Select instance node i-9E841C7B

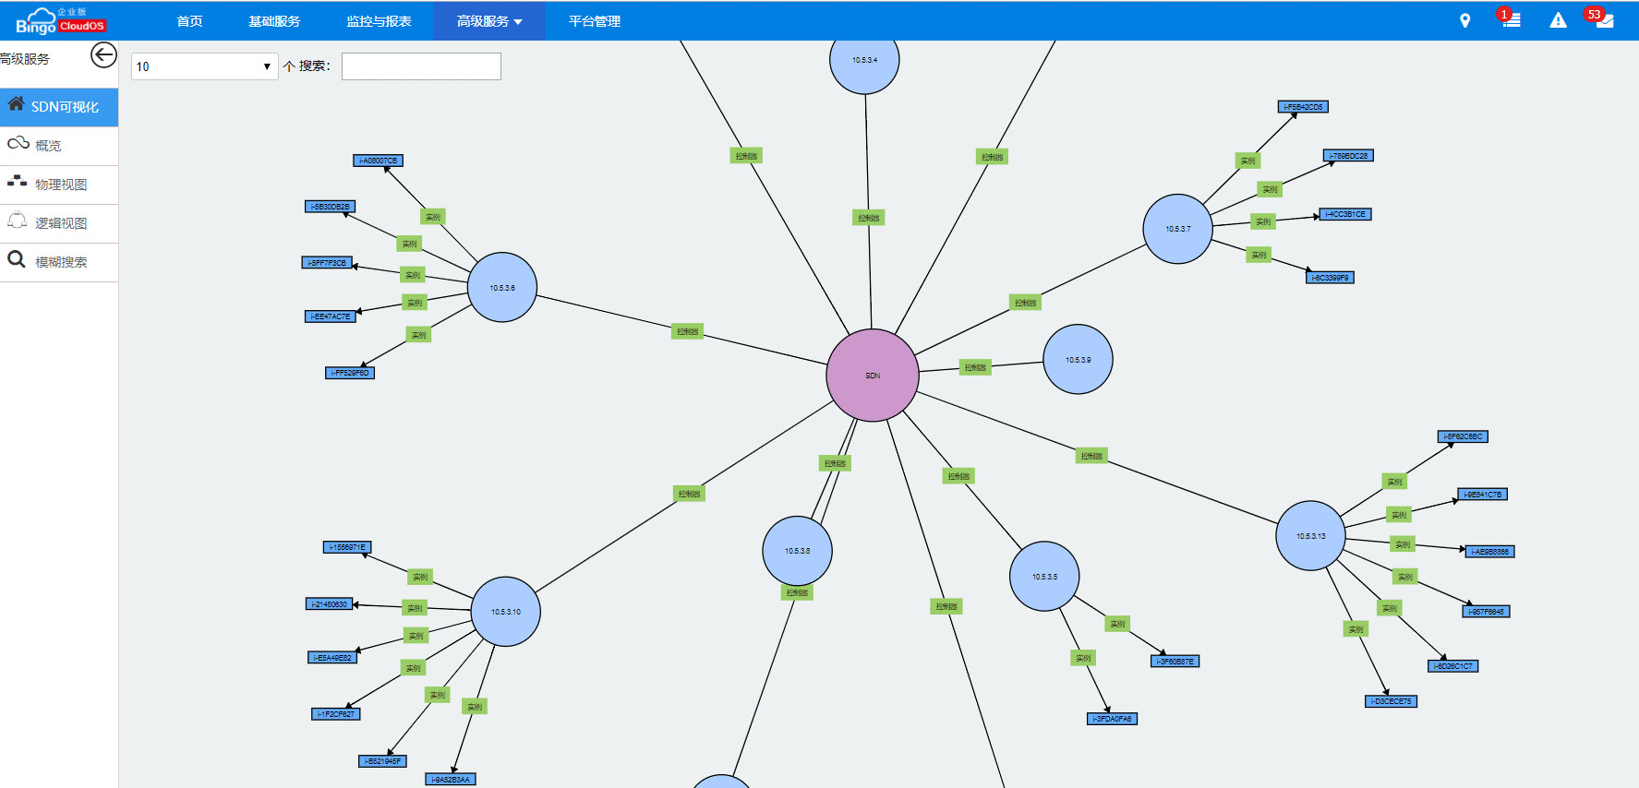(1482, 495)
